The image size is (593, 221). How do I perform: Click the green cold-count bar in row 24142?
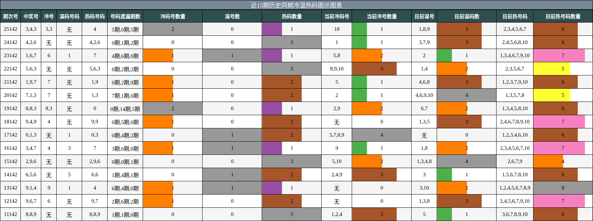(359, 42)
